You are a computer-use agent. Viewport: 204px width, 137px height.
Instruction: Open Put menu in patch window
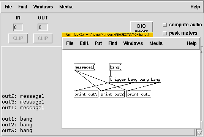(x=98, y=43)
